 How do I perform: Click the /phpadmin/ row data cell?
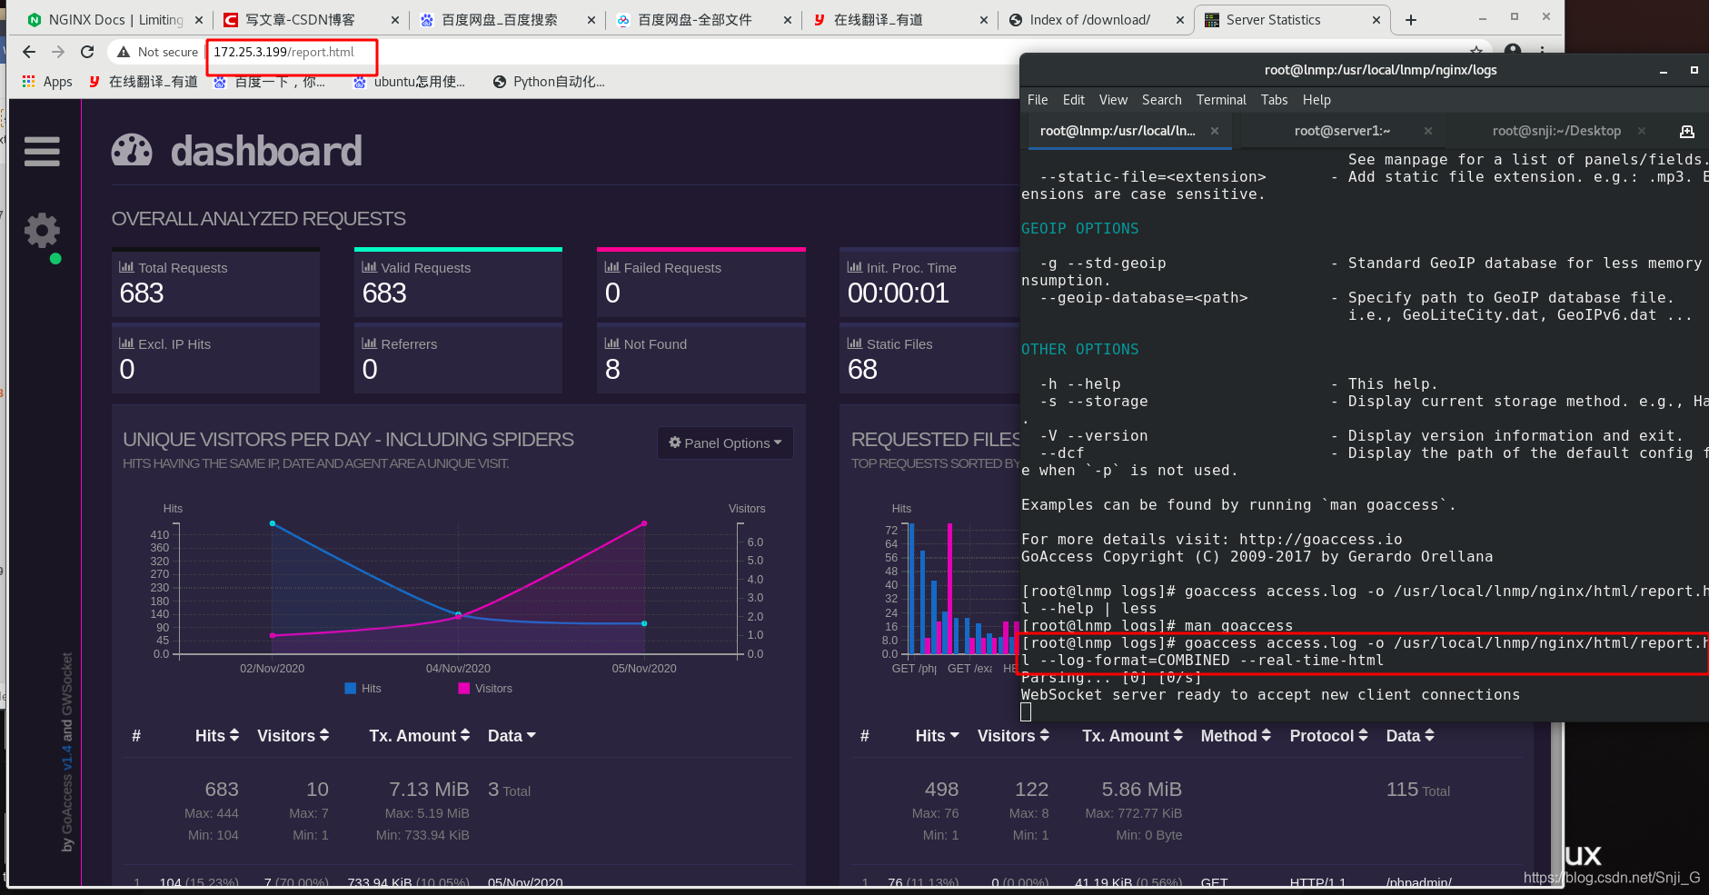(1418, 882)
